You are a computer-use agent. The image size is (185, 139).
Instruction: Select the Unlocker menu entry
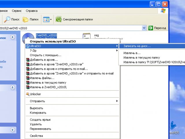click(72, 94)
